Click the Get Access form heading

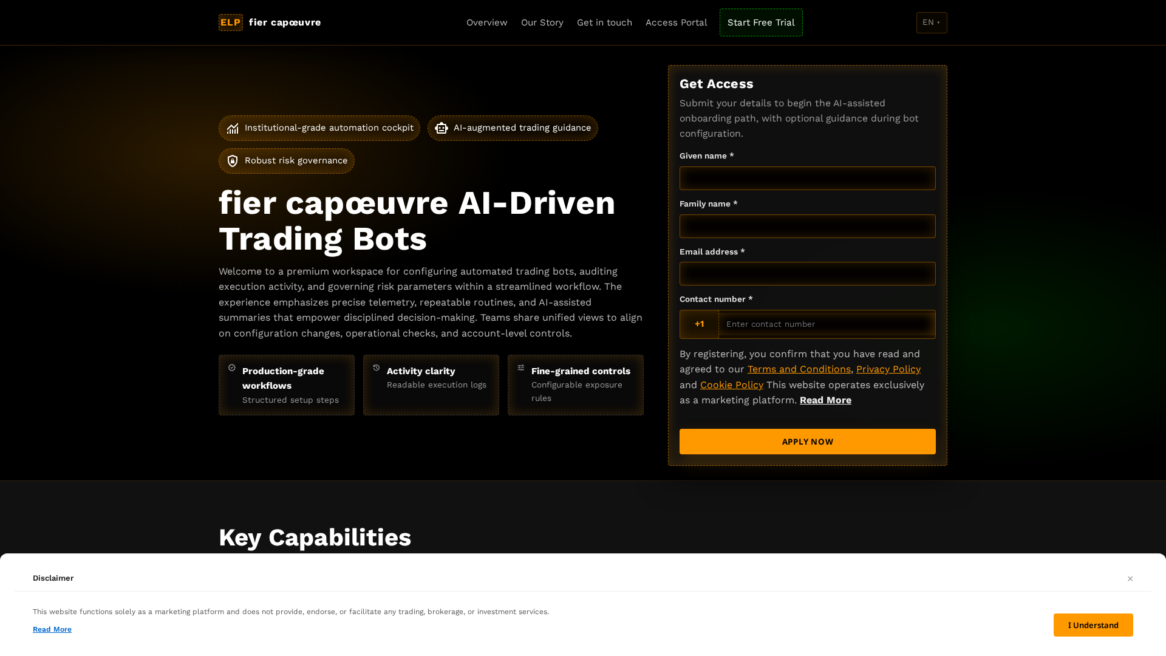(717, 84)
